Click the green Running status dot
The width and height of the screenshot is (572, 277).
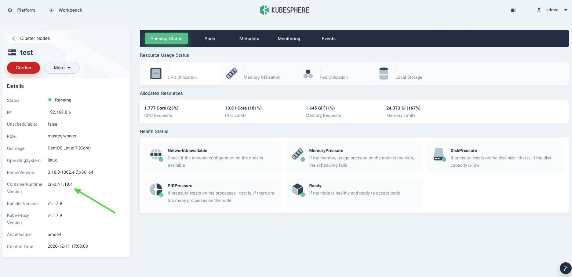click(x=50, y=100)
